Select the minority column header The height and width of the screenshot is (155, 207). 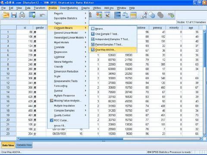(x=174, y=28)
